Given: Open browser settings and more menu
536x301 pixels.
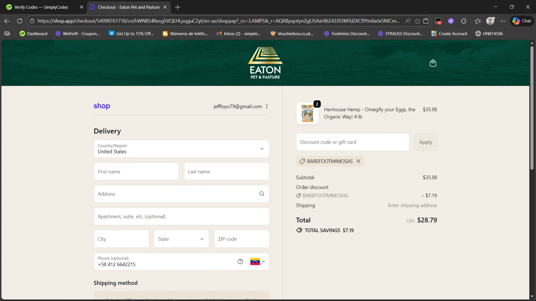Looking at the screenshot, I should tap(503, 21).
